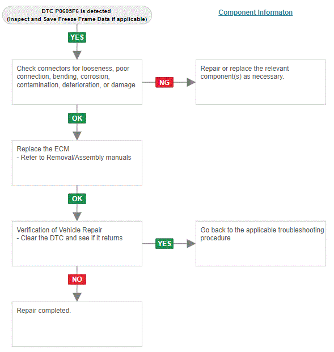Open the Component Informaton link

point(255,12)
